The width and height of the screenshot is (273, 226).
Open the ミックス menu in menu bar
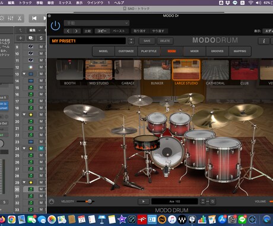(65, 3)
